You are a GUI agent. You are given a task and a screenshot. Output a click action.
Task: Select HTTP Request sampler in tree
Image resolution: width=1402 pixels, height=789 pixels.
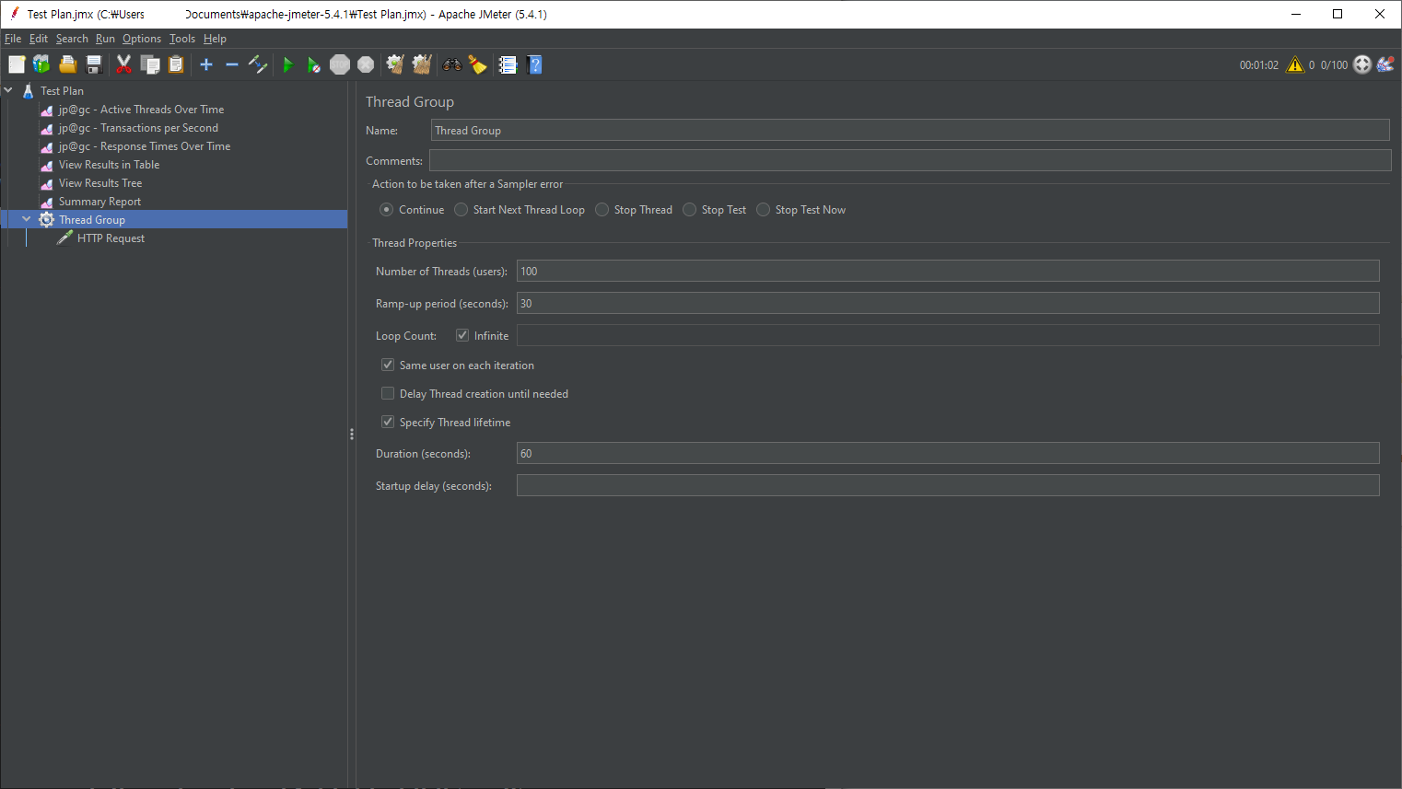111,238
